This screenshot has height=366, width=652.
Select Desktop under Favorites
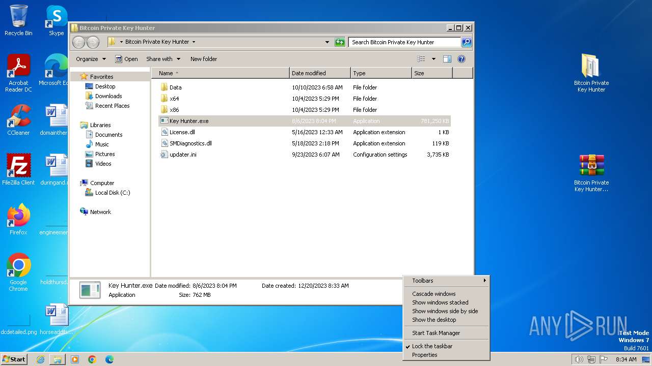click(x=105, y=86)
